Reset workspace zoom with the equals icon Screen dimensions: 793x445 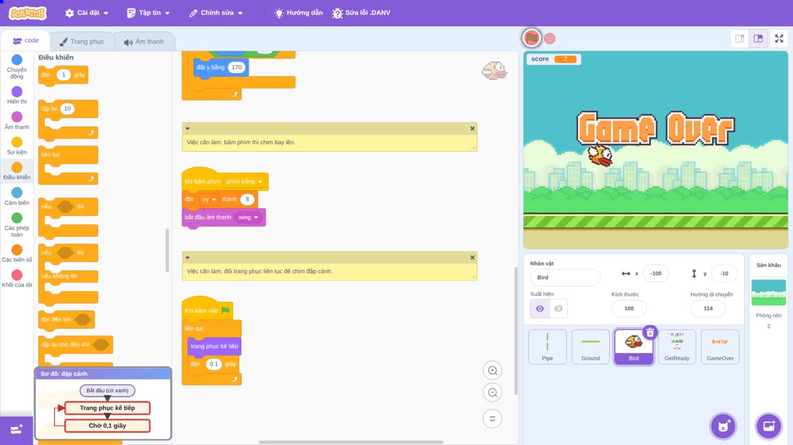[492, 419]
